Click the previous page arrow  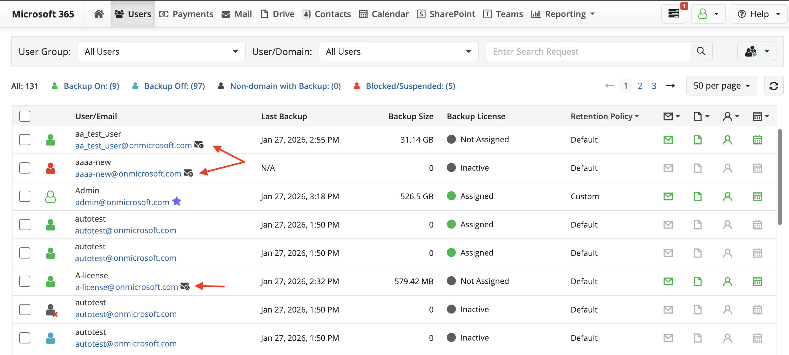click(x=610, y=86)
